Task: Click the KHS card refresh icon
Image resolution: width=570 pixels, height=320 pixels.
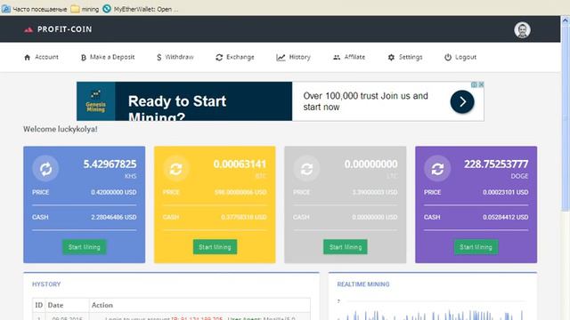Action: (45, 169)
